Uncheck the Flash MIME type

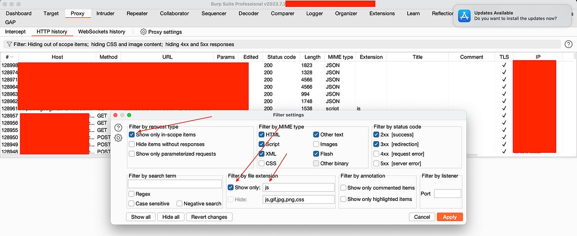coord(316,154)
